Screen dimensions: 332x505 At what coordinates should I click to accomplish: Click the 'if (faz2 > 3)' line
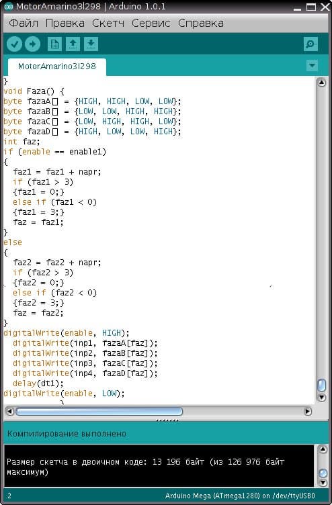coord(43,273)
